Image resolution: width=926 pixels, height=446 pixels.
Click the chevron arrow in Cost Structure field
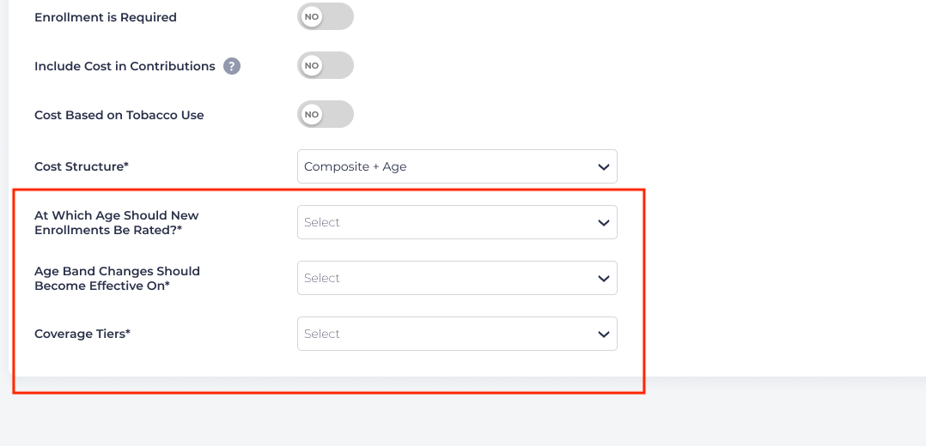604,166
